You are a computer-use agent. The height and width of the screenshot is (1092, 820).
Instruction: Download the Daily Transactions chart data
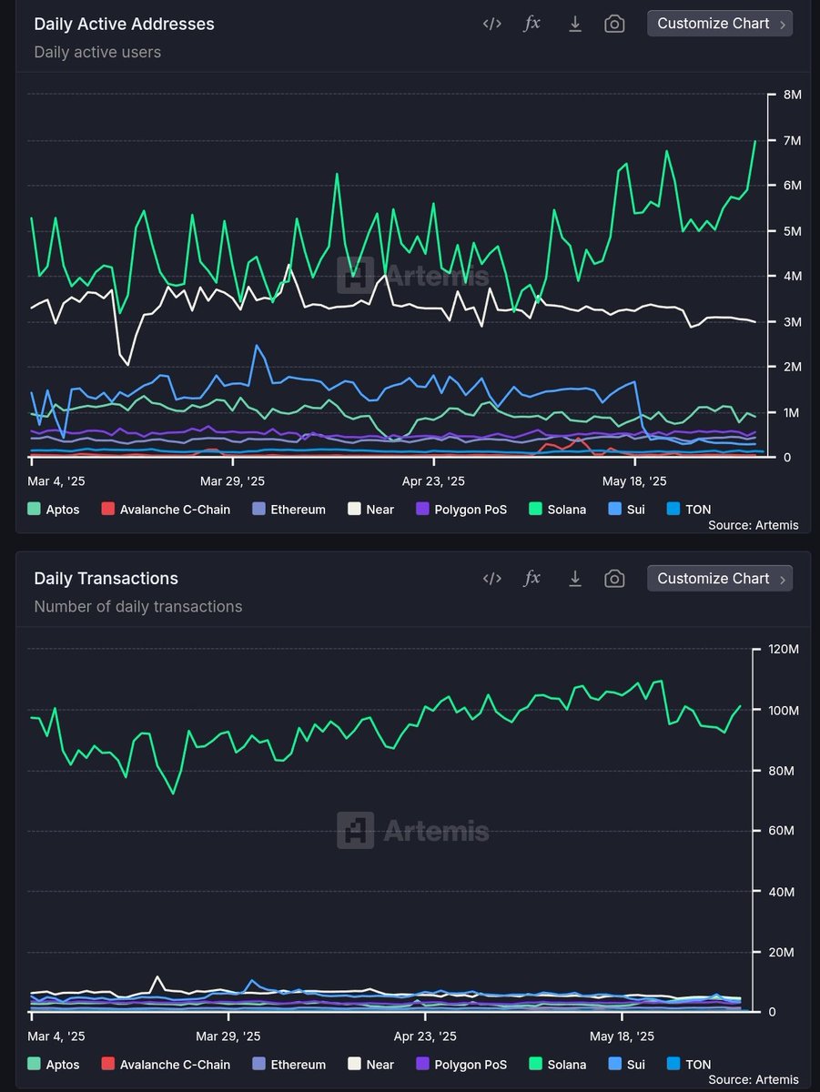click(x=574, y=578)
